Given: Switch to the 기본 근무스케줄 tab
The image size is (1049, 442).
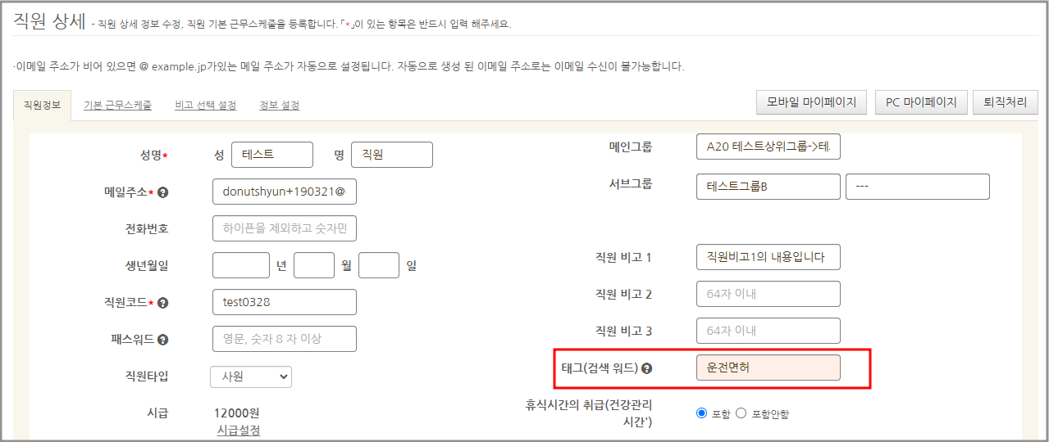Looking at the screenshot, I should point(117,106).
